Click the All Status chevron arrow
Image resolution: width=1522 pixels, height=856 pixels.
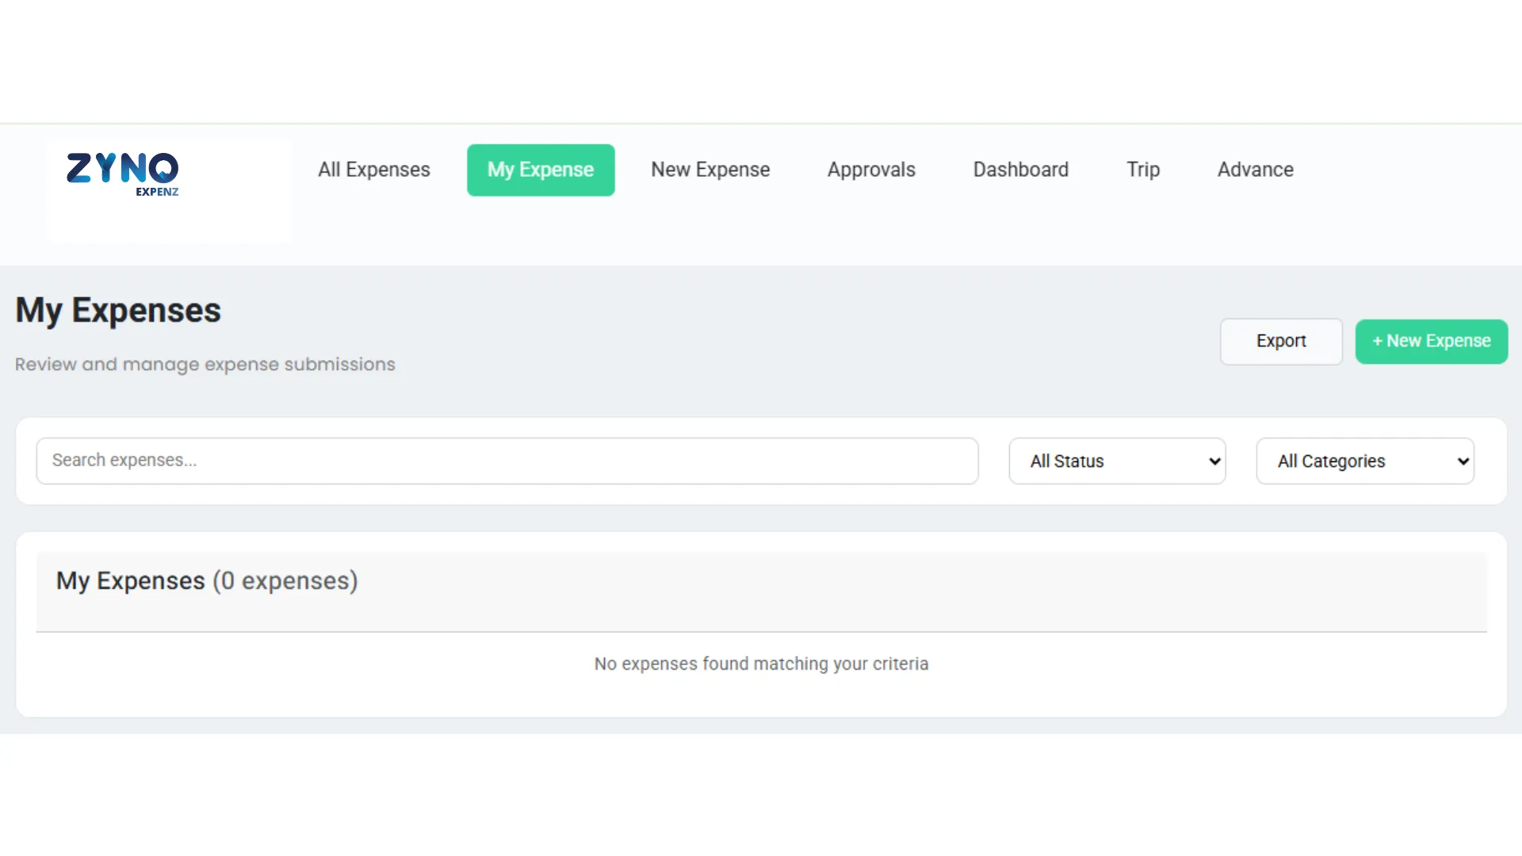(1214, 461)
